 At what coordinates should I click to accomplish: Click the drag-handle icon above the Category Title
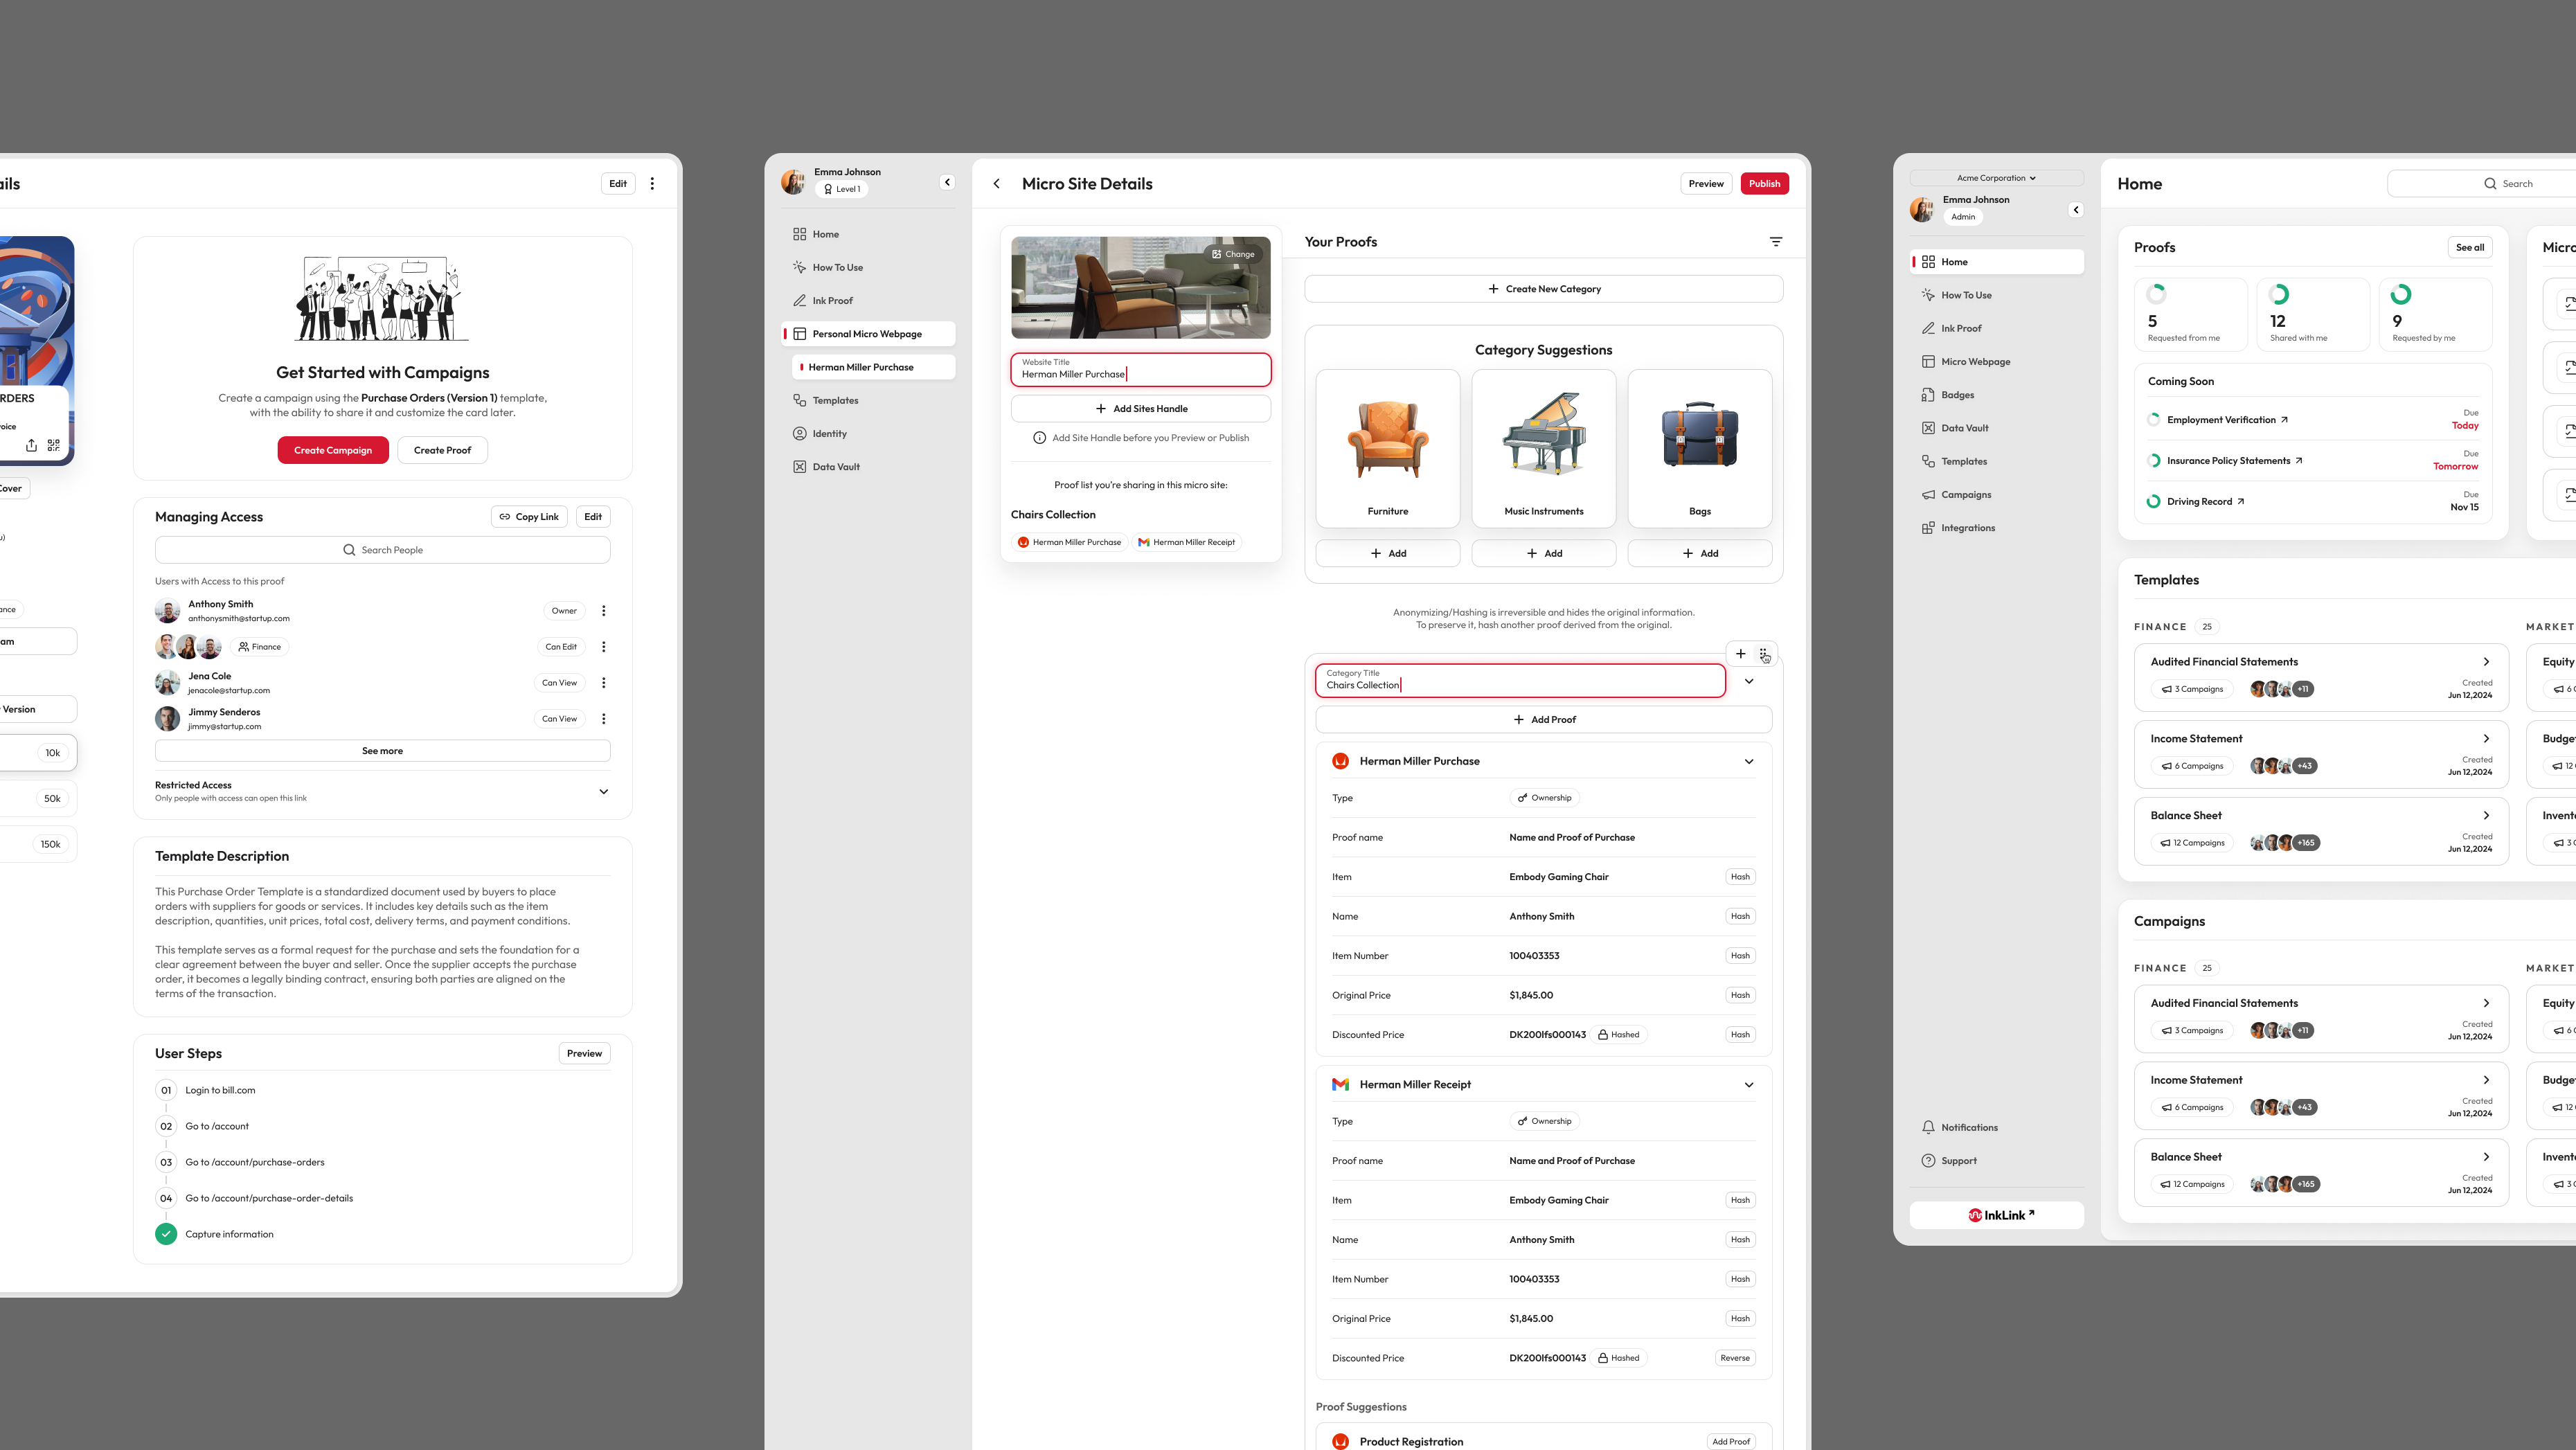[x=1764, y=654]
